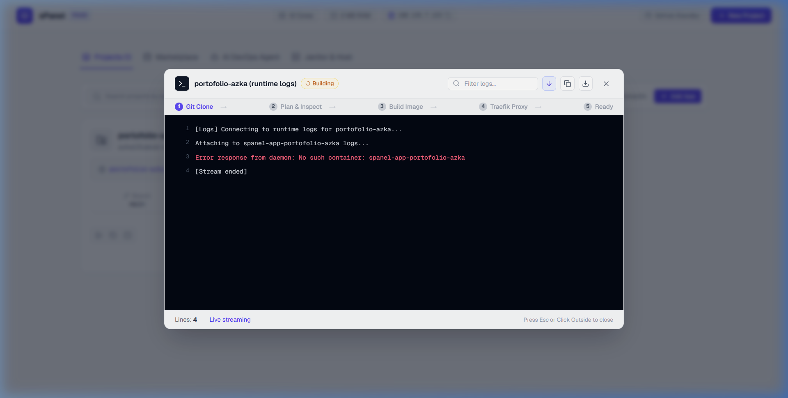788x398 pixels.
Task: Click log line 'Attaching to spanel-app-portofolio-azka logs'
Action: (282, 143)
